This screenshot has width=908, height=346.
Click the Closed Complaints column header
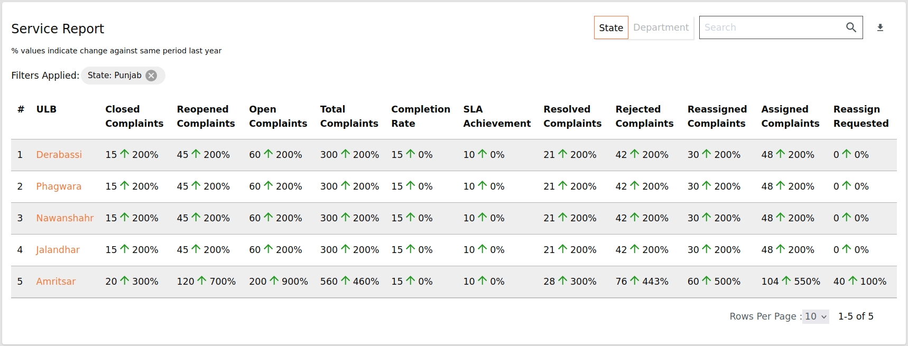134,116
